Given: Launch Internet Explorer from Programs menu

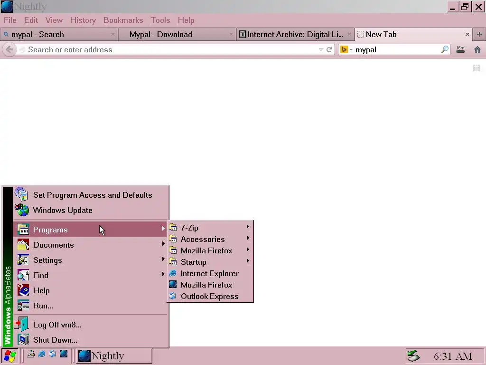Looking at the screenshot, I should [210, 273].
